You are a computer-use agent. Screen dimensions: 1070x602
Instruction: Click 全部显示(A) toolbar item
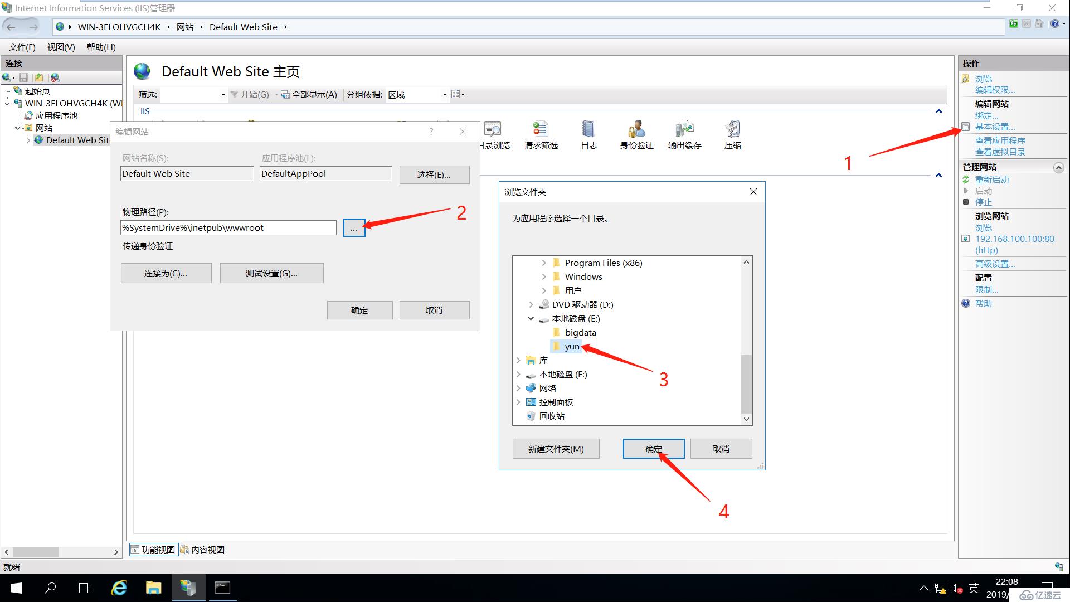click(309, 95)
